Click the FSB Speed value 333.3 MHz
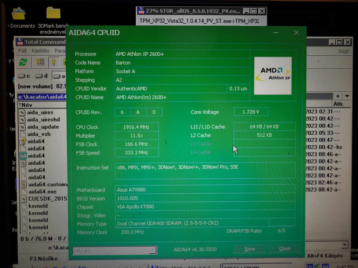 coord(136,153)
